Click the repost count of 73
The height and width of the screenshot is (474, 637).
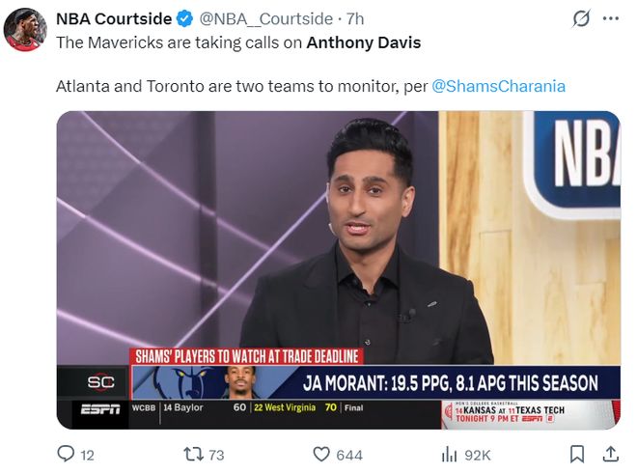216,456
